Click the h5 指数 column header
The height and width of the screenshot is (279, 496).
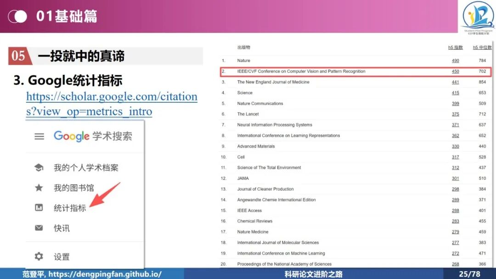click(x=455, y=47)
